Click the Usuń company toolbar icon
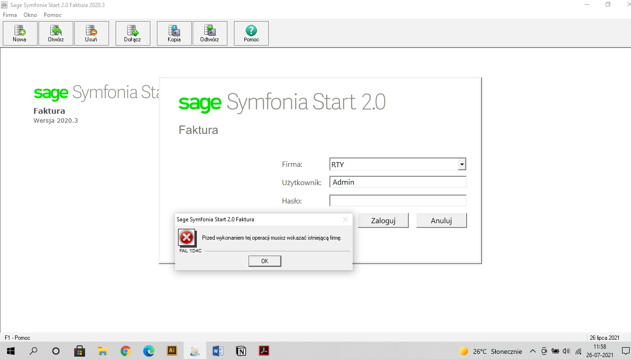 [x=92, y=33]
